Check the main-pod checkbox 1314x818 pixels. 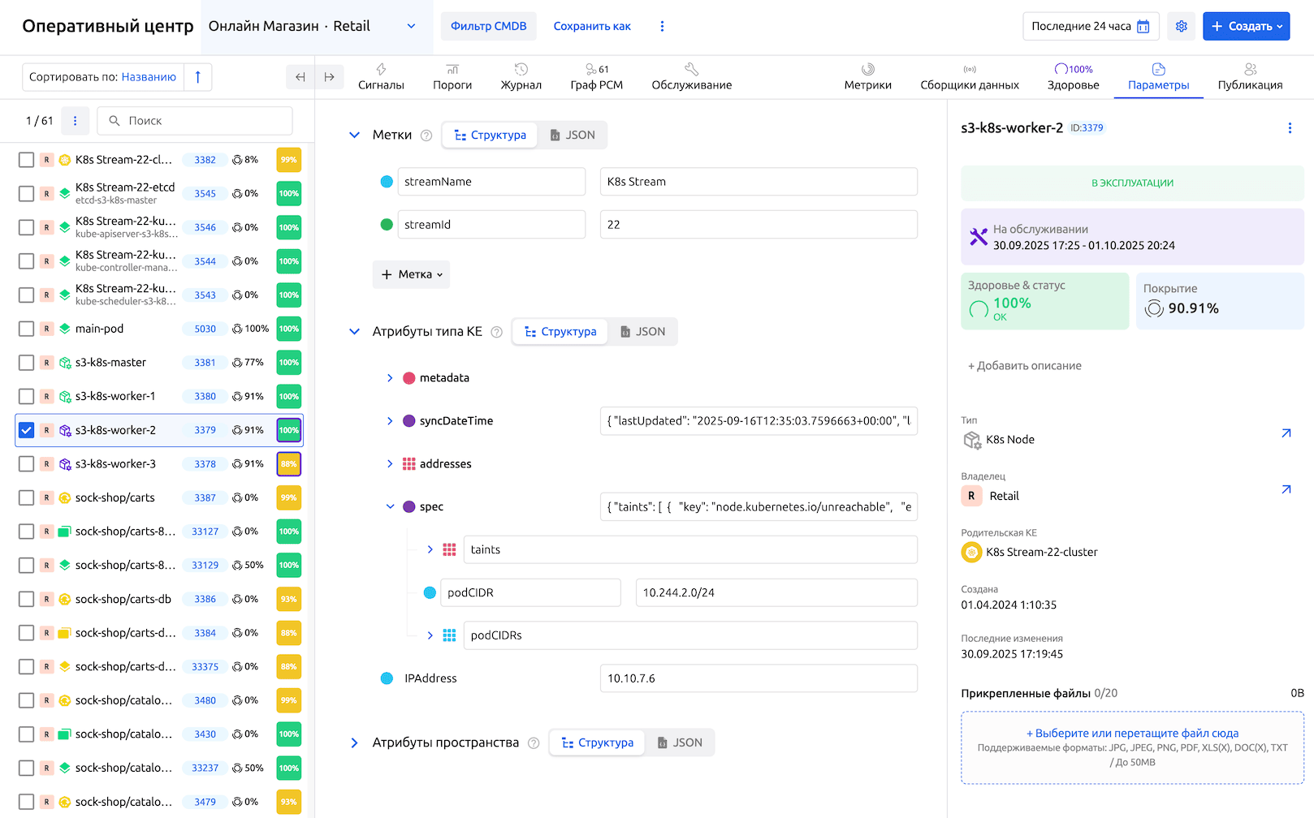(27, 329)
